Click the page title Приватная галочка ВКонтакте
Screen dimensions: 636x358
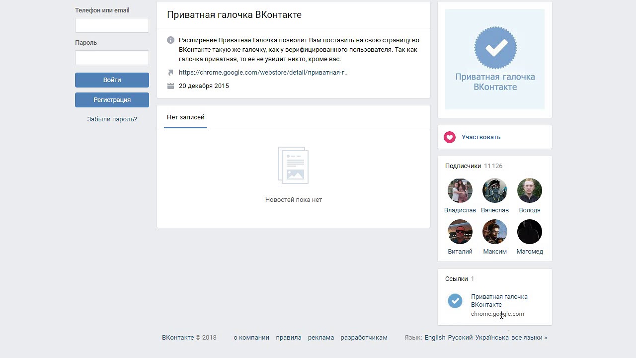234,15
